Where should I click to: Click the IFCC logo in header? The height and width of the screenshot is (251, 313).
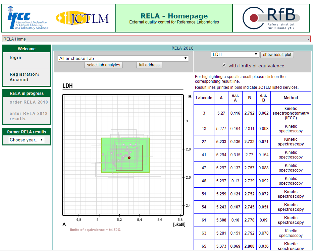(x=28, y=18)
